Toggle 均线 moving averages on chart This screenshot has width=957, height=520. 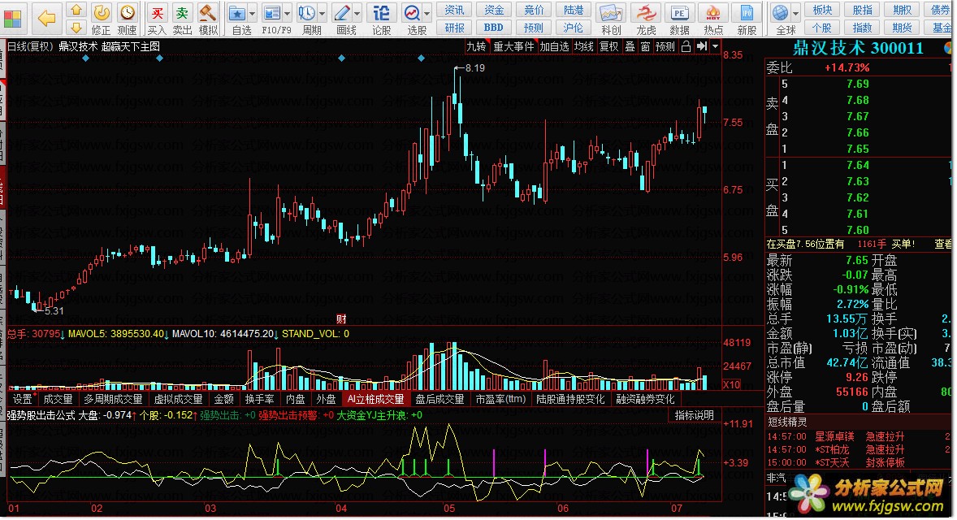pos(583,46)
